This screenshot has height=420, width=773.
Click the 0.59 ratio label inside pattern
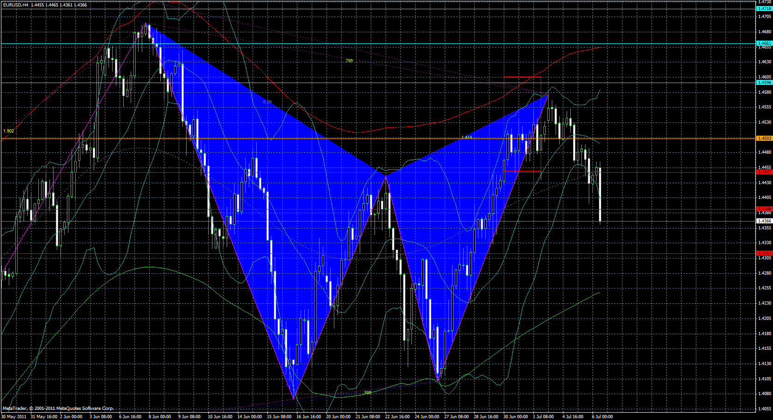(267, 102)
